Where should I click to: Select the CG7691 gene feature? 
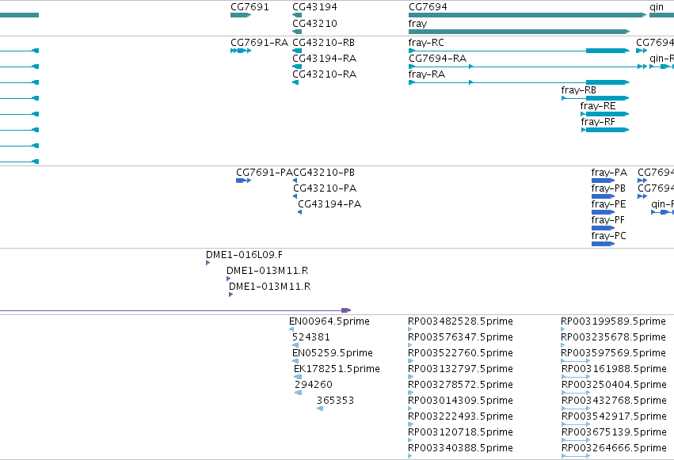click(241, 15)
